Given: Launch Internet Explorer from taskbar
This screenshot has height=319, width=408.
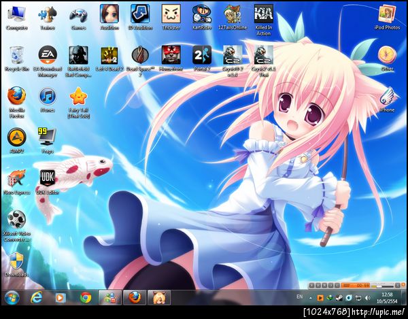Looking at the screenshot, I should [x=36, y=298].
